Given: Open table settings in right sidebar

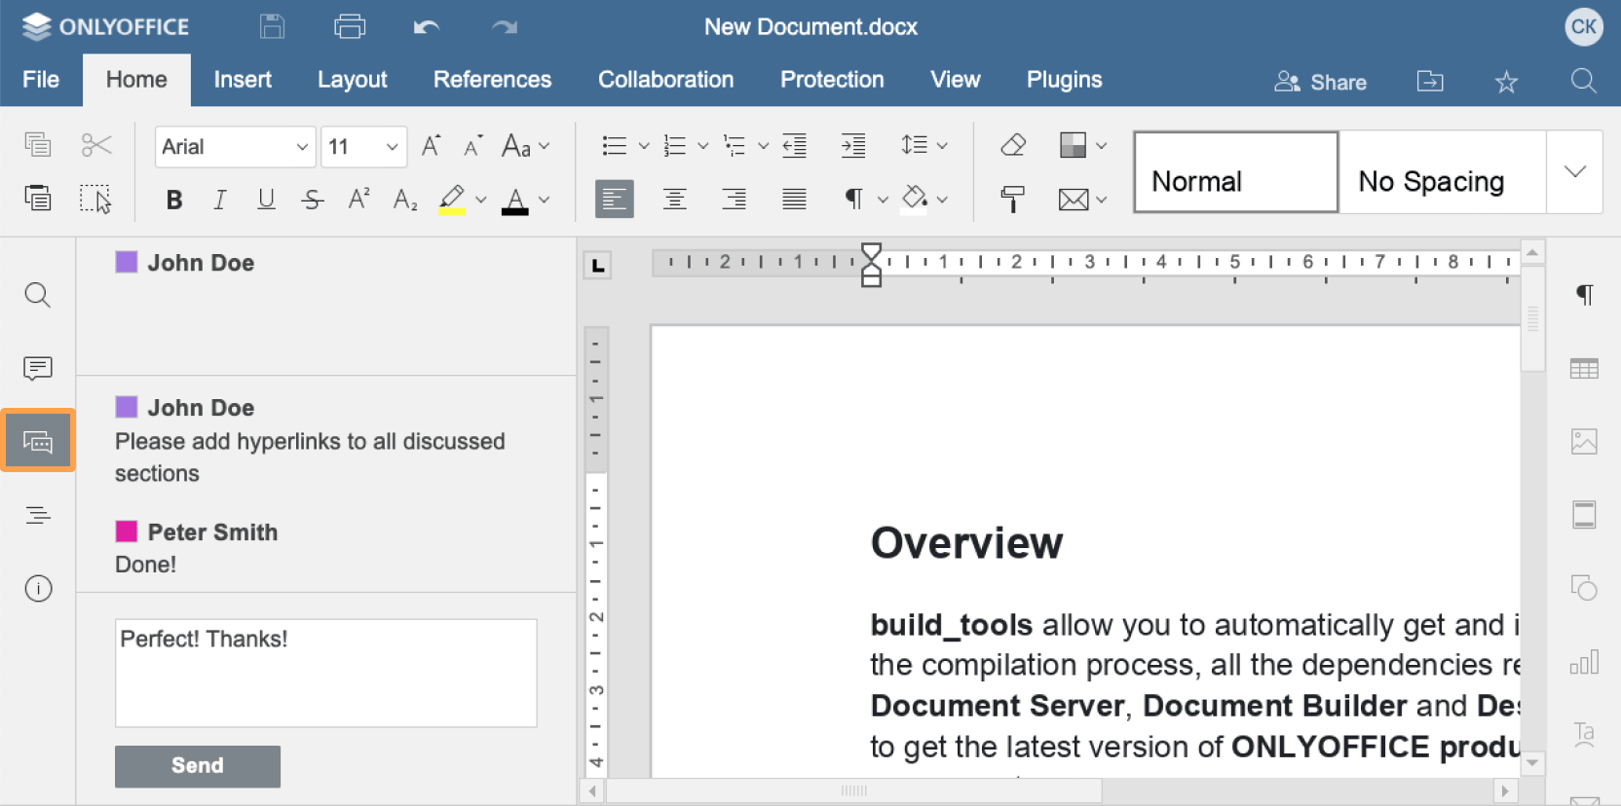Looking at the screenshot, I should [x=1584, y=368].
